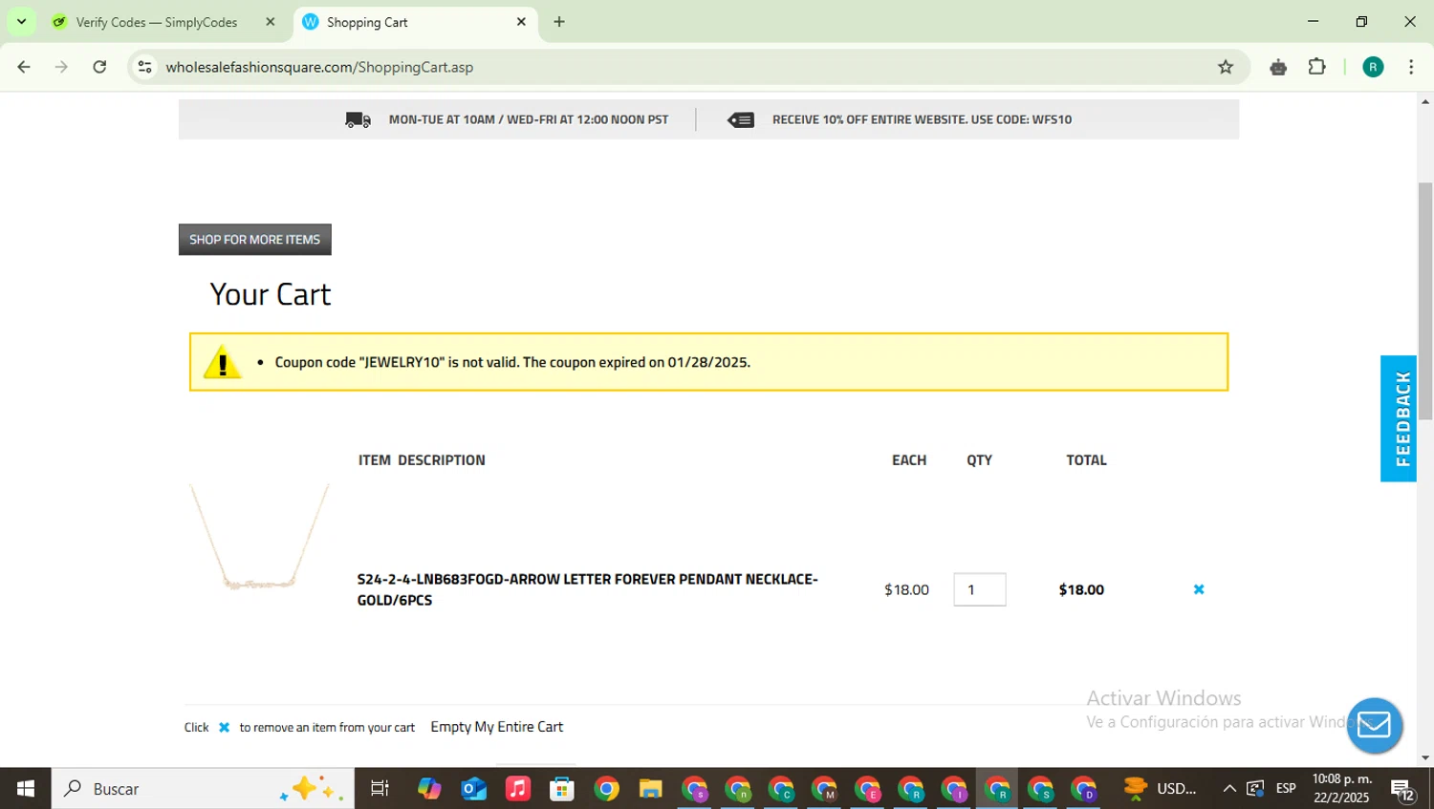Screen dimensions: 1434x809
Task: Reload the shopping cart page
Action: [99, 67]
